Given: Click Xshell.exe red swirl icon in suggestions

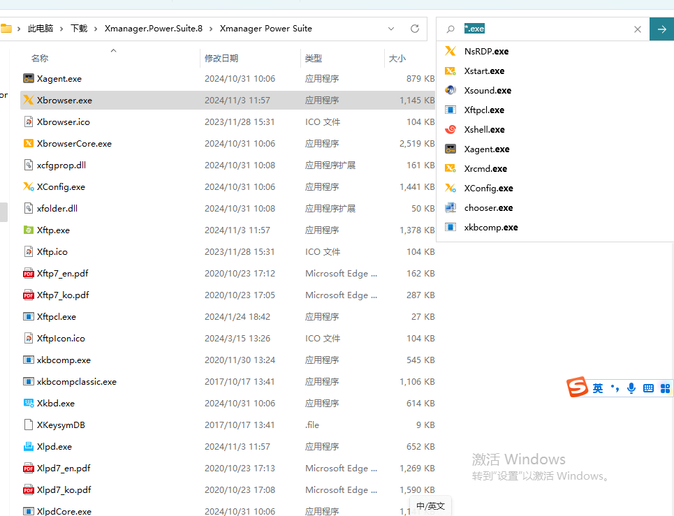Looking at the screenshot, I should 450,129.
